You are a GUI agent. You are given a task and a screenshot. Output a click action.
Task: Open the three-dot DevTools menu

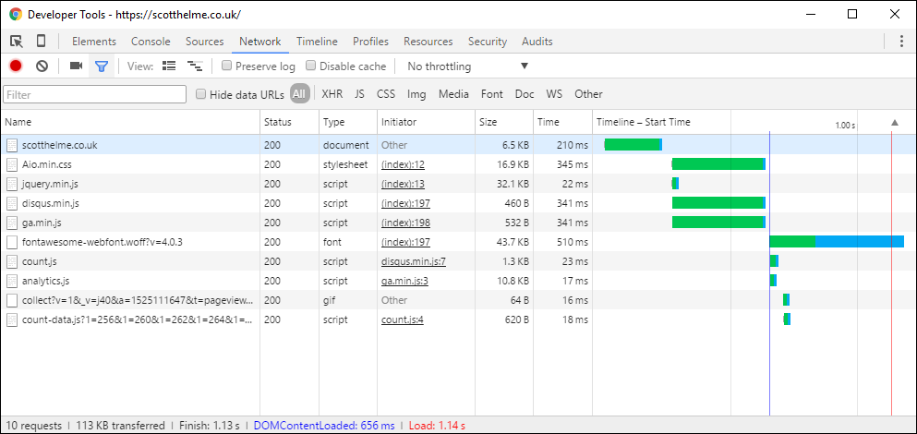(901, 42)
